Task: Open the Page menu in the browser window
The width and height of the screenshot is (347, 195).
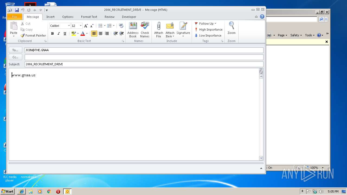Action: (x=282, y=35)
